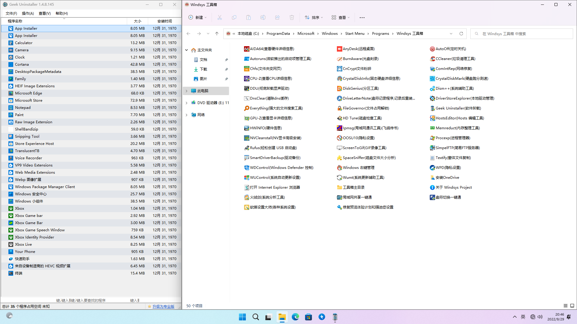
Task: Open the 操作(A) menu in Geek Uninstaller
Action: point(28,13)
